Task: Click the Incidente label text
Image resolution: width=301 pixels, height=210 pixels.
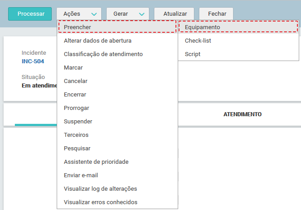Action: coord(34,52)
